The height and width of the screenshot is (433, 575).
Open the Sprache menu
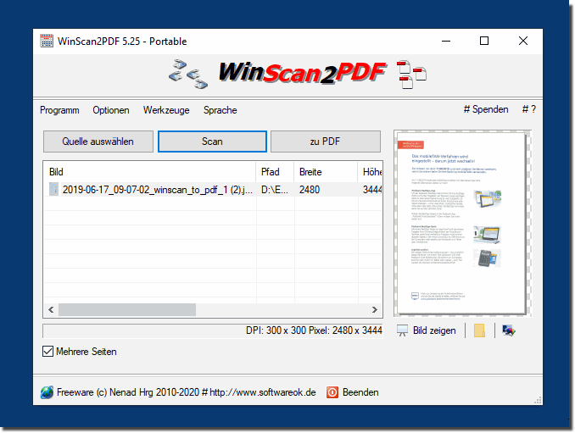(x=220, y=110)
